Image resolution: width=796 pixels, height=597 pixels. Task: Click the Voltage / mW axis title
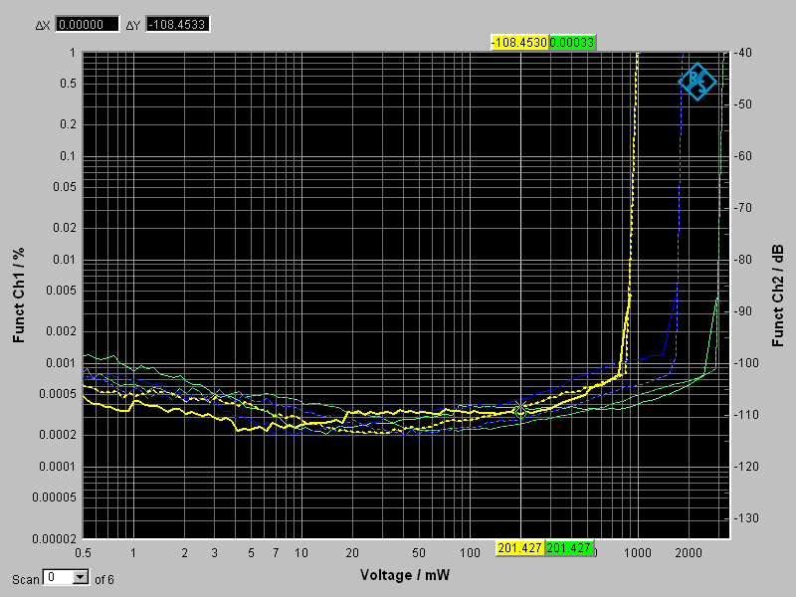(403, 576)
